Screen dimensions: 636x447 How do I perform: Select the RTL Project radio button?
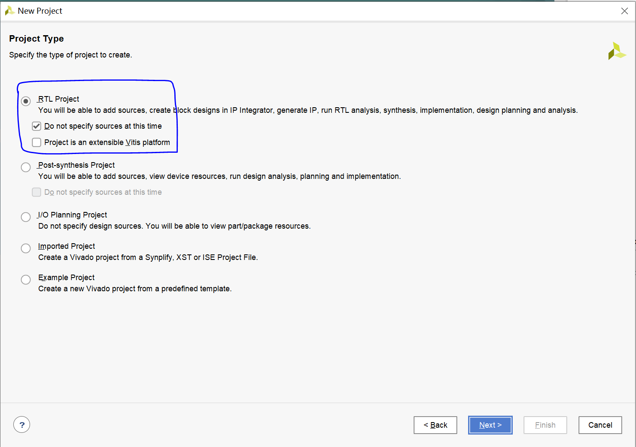coord(26,101)
